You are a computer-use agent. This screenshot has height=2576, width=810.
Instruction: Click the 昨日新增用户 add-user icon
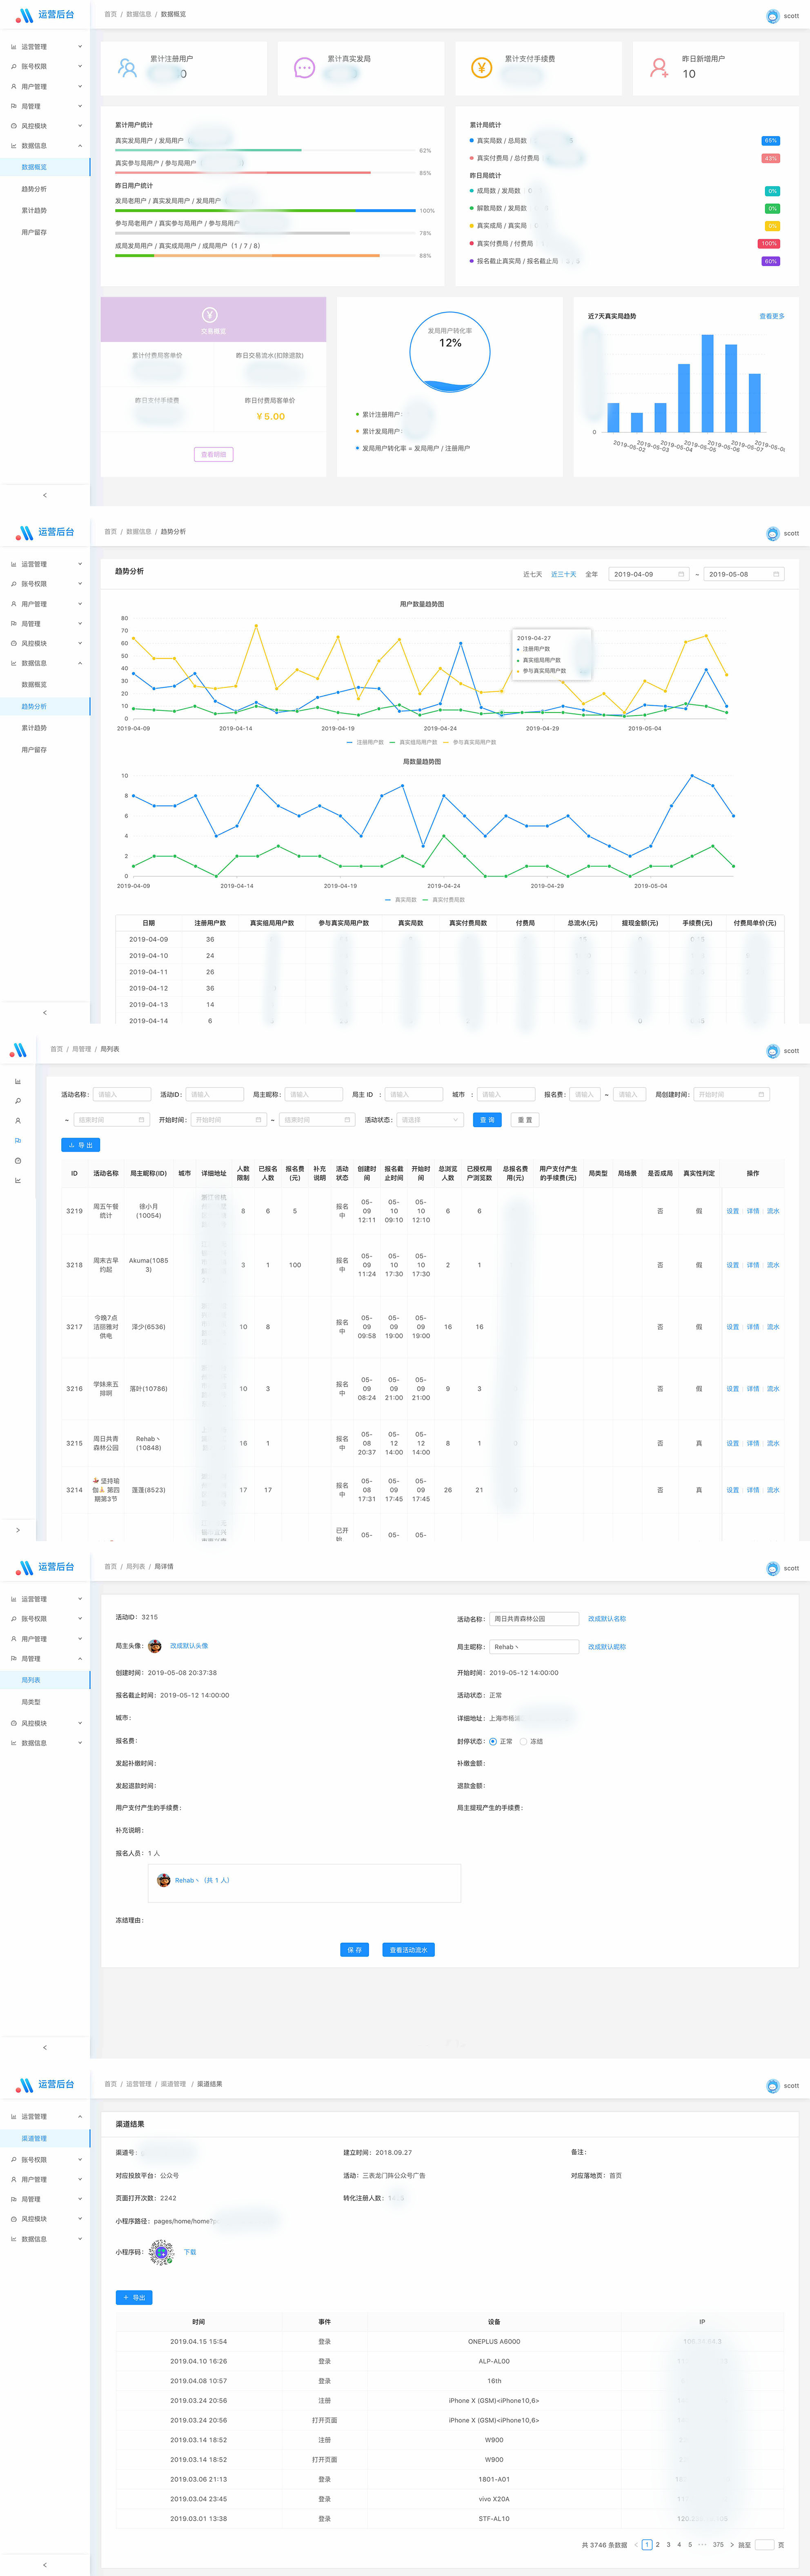pos(659,68)
